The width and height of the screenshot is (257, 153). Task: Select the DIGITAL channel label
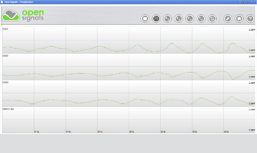pyautogui.click(x=8, y=109)
